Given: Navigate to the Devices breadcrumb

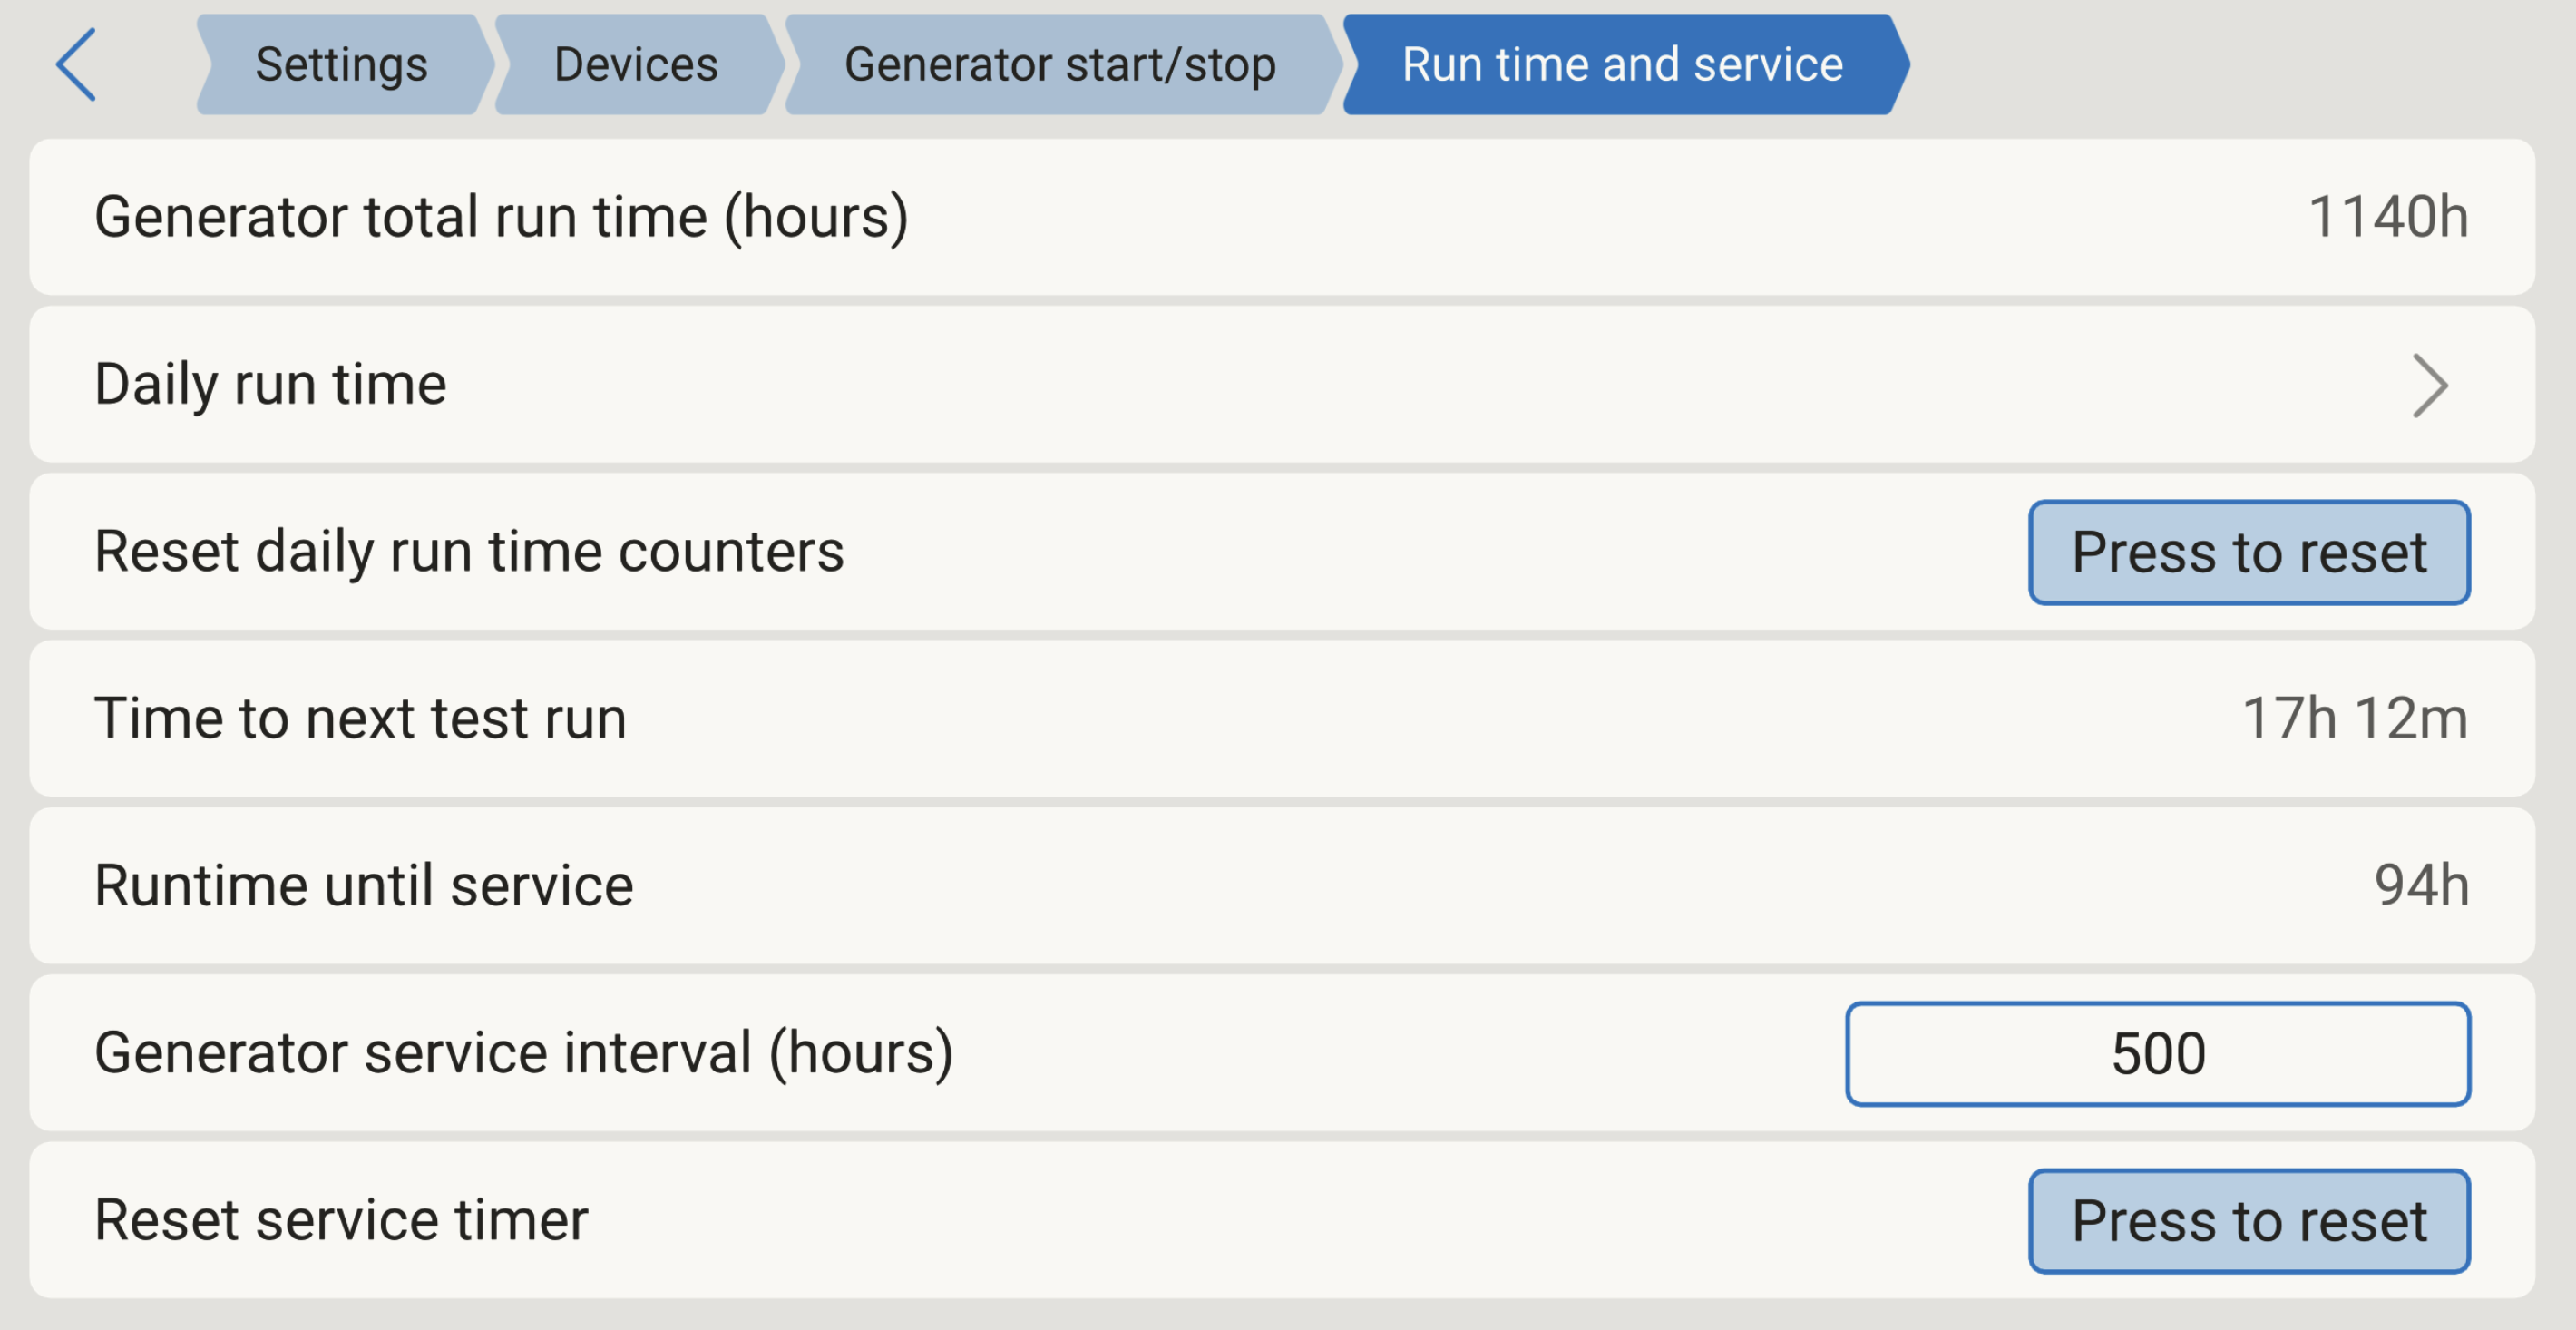Looking at the screenshot, I should (636, 65).
